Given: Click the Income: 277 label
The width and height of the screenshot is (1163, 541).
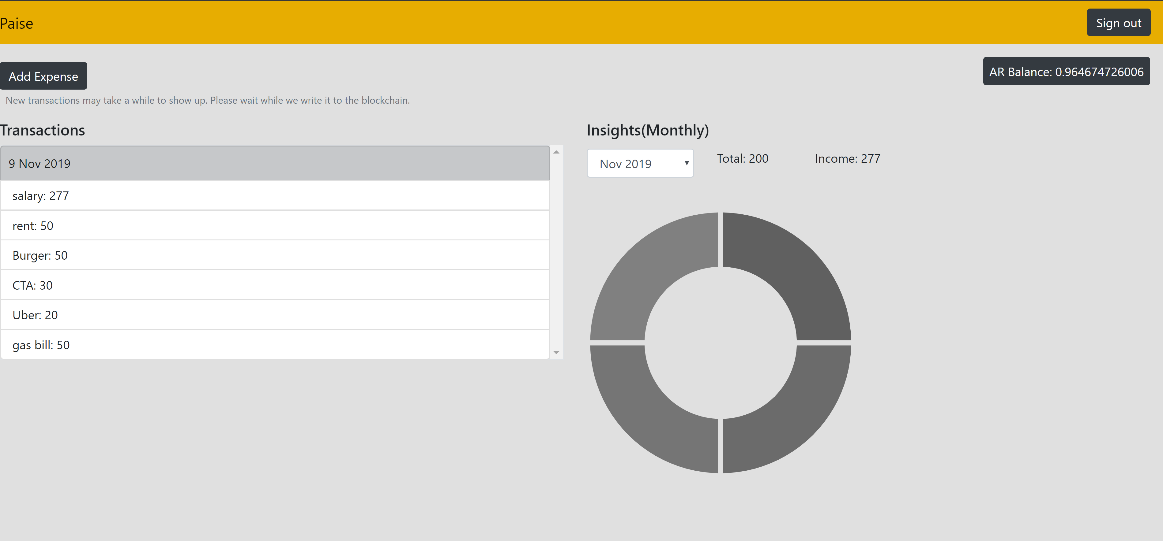Looking at the screenshot, I should tap(847, 159).
